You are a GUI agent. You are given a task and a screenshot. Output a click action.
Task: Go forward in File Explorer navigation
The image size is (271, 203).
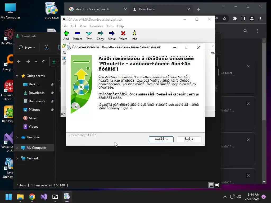point(28,62)
